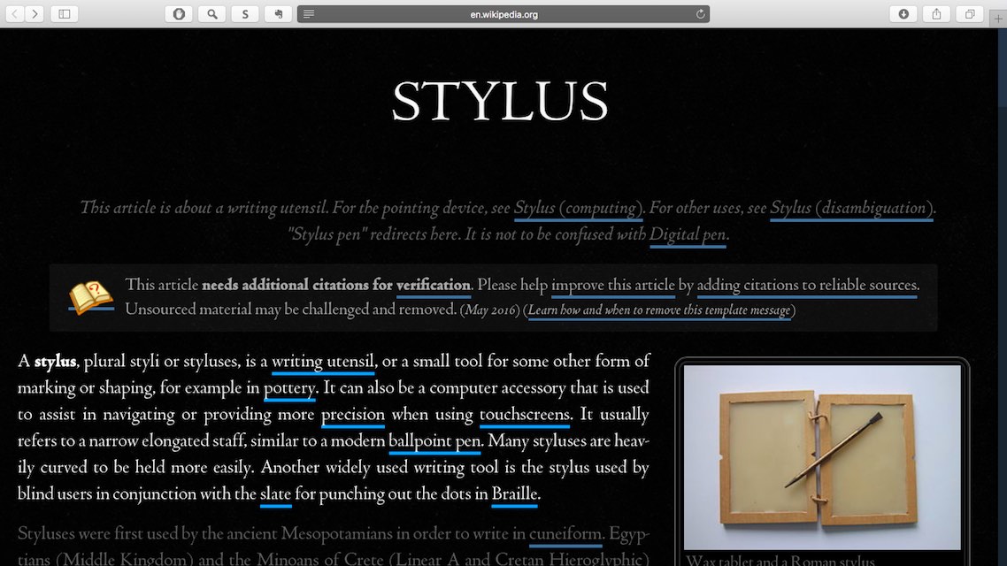Open a new tab with plus
Screen dimensions: 1007x566
[998, 19]
